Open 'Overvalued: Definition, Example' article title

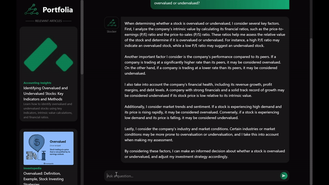[44, 178]
